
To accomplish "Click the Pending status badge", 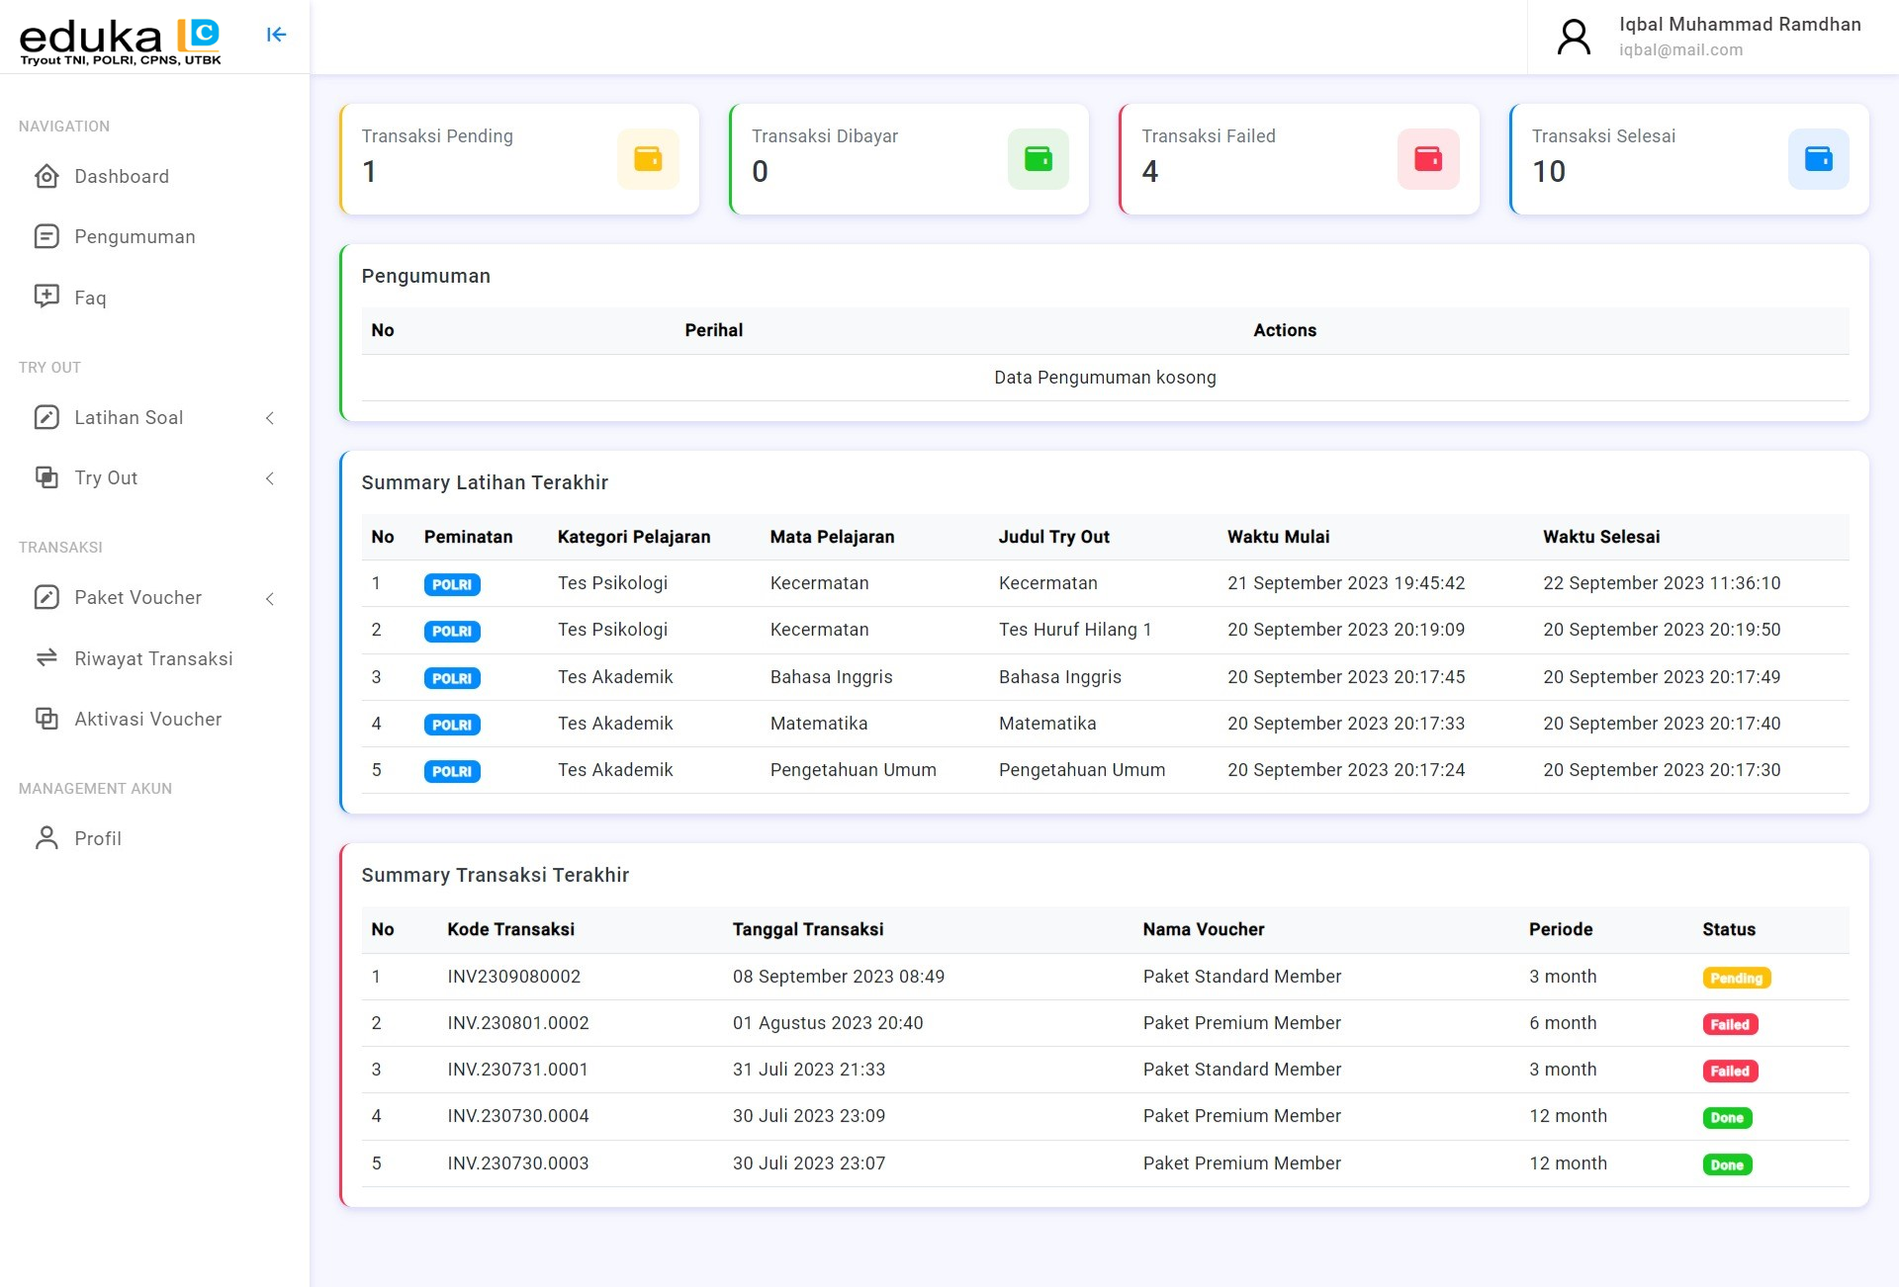I will coord(1736,979).
